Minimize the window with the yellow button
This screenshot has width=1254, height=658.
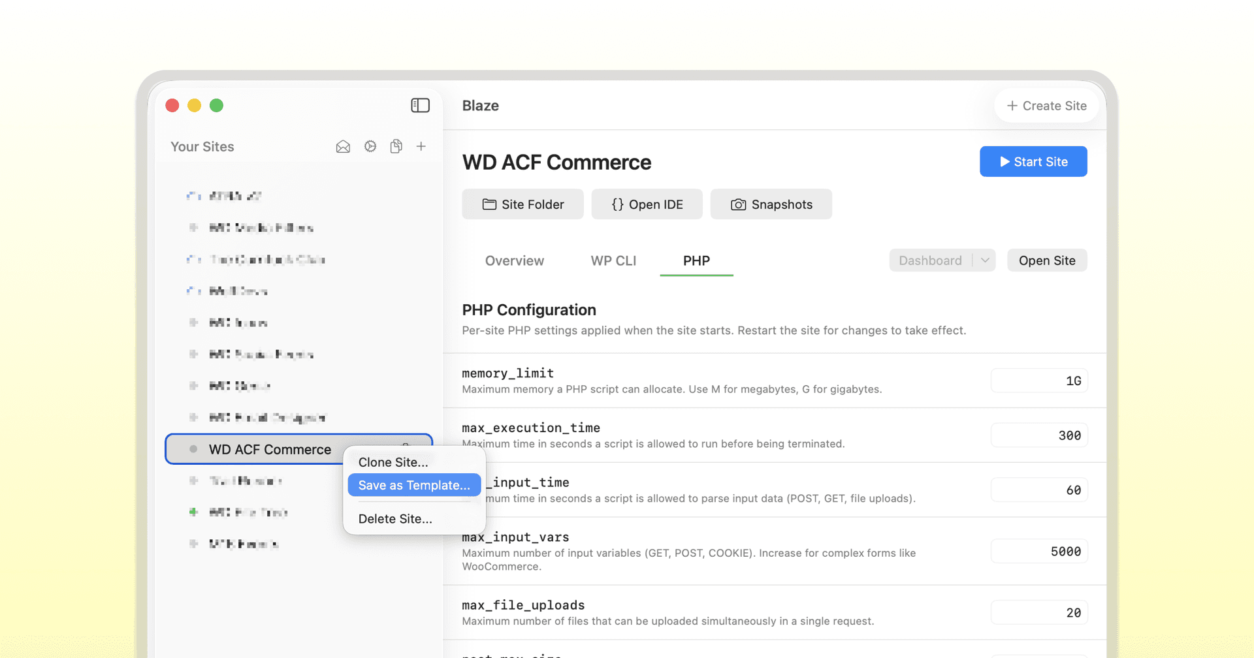point(195,105)
